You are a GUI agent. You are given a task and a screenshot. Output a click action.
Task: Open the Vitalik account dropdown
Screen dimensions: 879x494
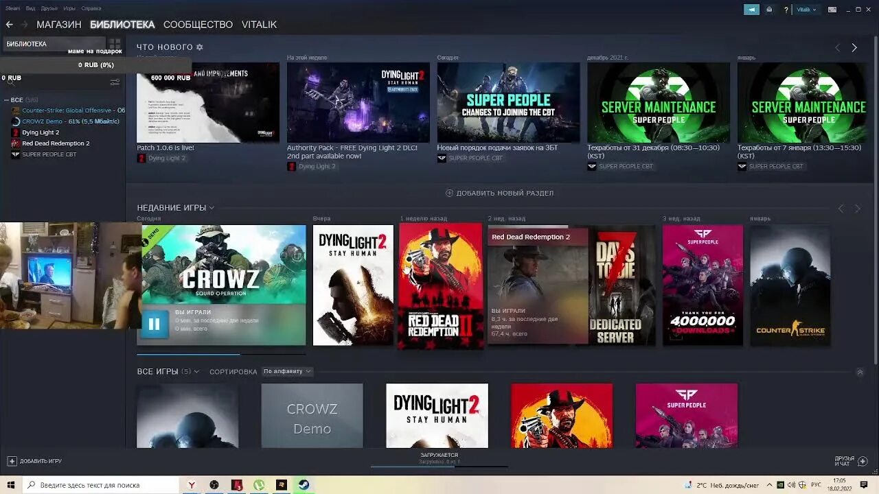[x=806, y=10]
